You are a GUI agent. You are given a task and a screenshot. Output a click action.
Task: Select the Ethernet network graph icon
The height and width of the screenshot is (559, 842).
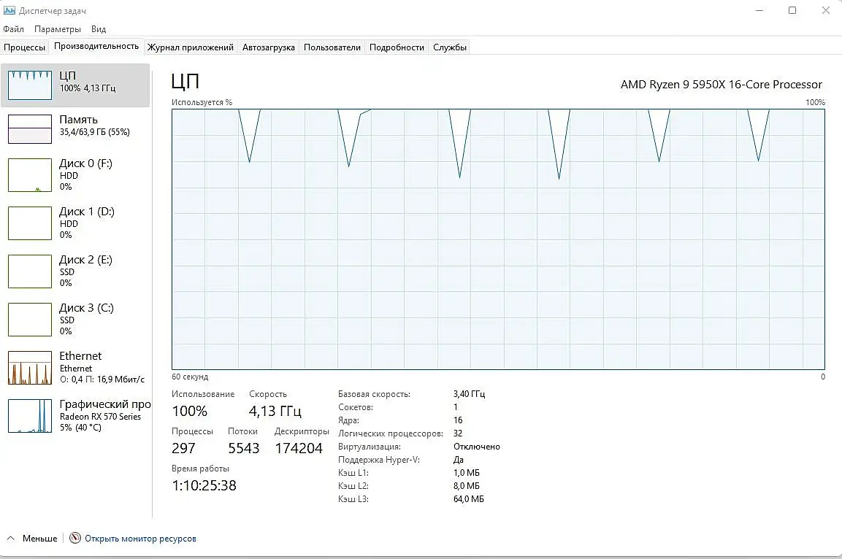[x=30, y=368]
